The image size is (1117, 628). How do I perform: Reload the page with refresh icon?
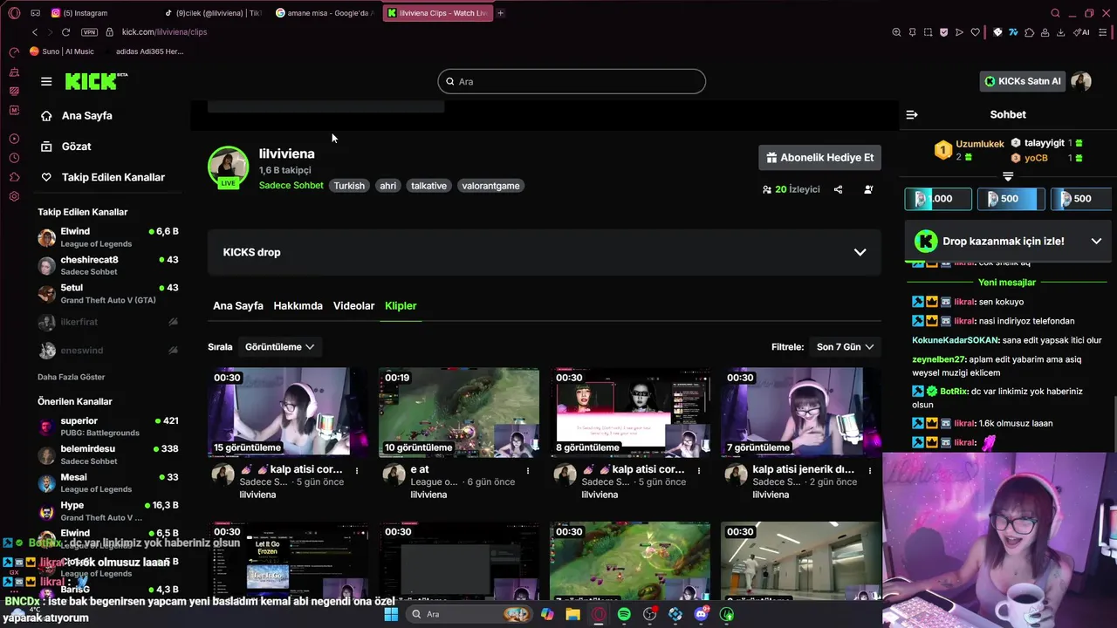(66, 32)
